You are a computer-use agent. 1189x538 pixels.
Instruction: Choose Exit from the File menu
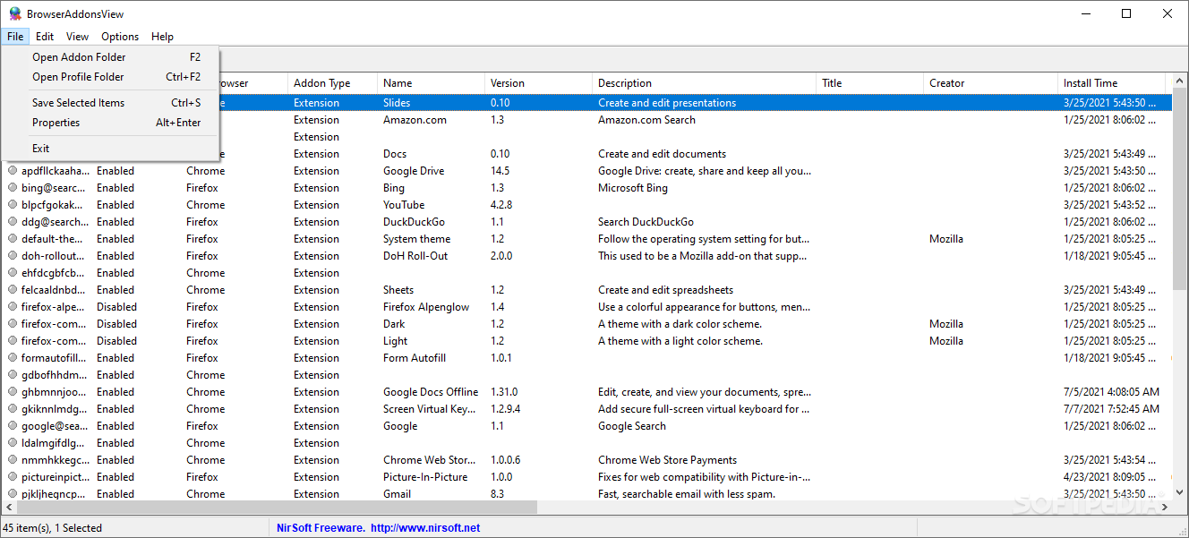tap(111, 149)
